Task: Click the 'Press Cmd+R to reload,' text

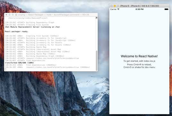Action: (x=139, y=65)
